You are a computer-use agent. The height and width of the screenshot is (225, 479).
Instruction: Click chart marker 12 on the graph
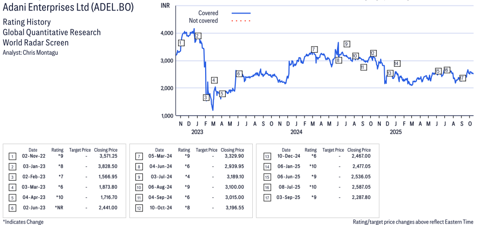coord(373,53)
